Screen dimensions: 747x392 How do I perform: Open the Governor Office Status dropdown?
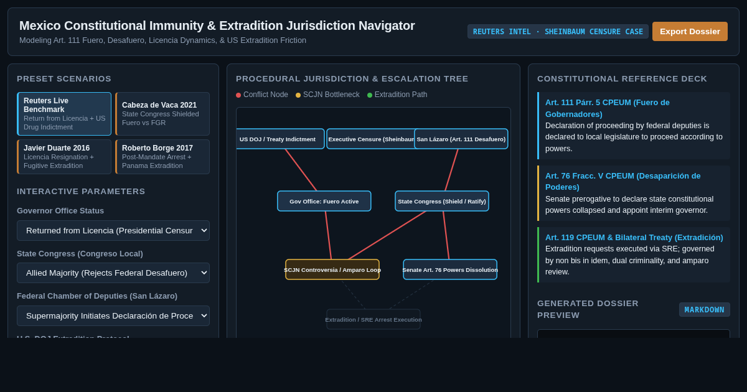pyautogui.click(x=113, y=230)
